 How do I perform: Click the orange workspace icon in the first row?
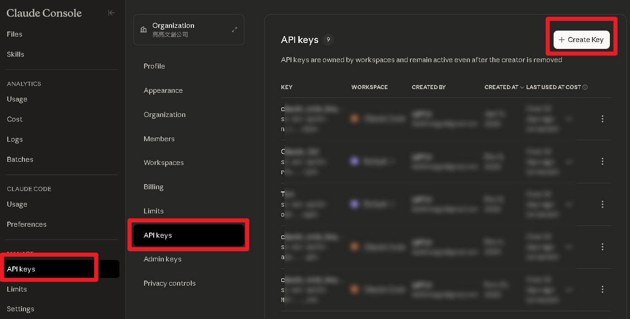pos(355,118)
